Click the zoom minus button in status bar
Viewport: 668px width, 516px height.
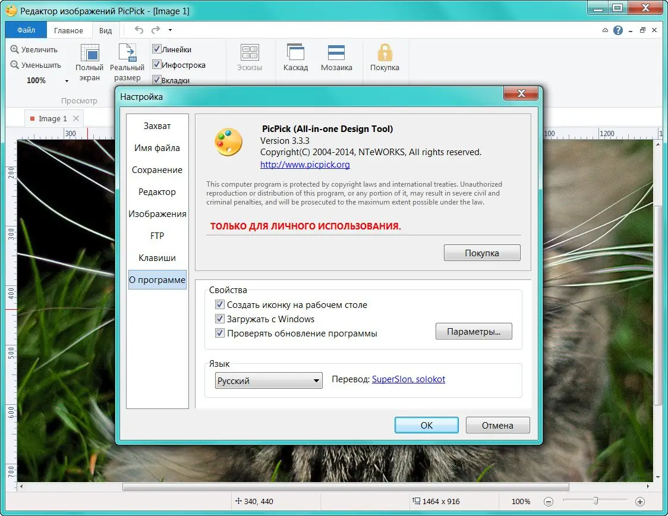549,502
